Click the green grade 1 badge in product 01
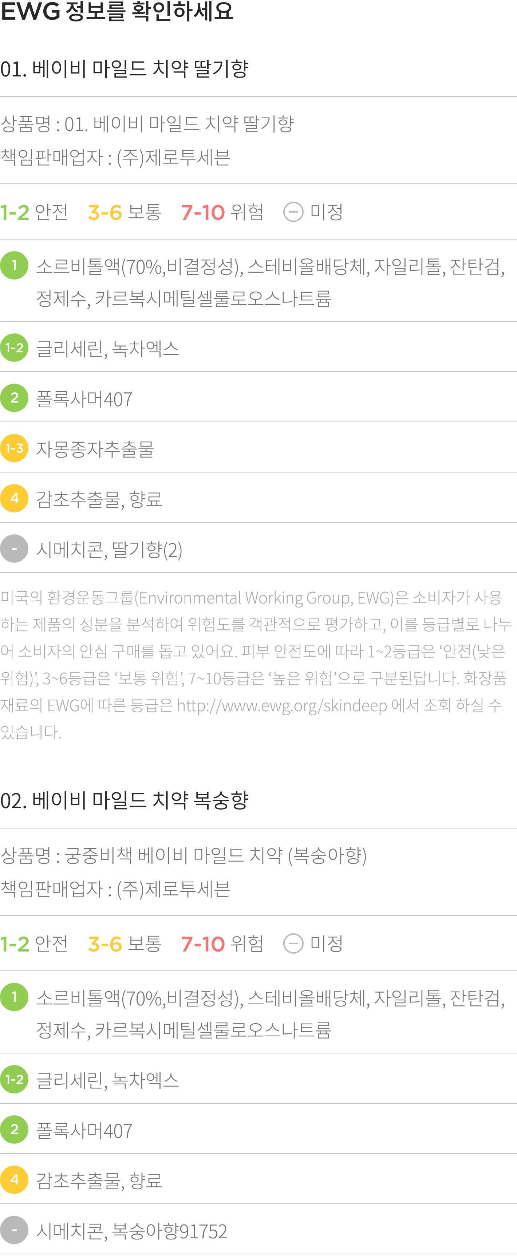The image size is (517, 1258). [x=14, y=265]
